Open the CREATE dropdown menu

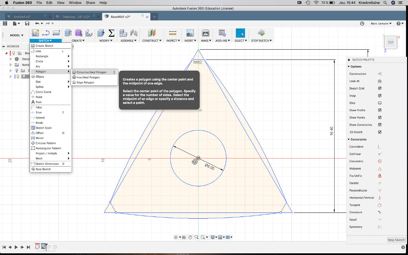point(78,40)
